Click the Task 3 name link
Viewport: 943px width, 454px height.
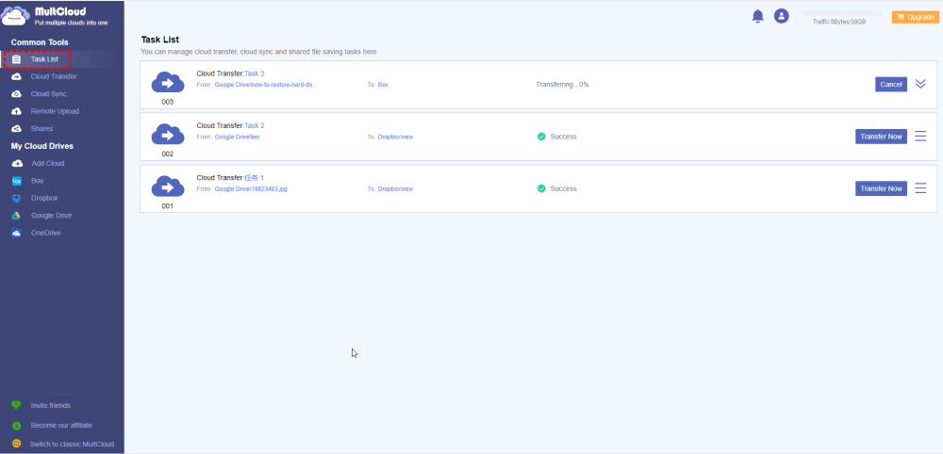(254, 73)
